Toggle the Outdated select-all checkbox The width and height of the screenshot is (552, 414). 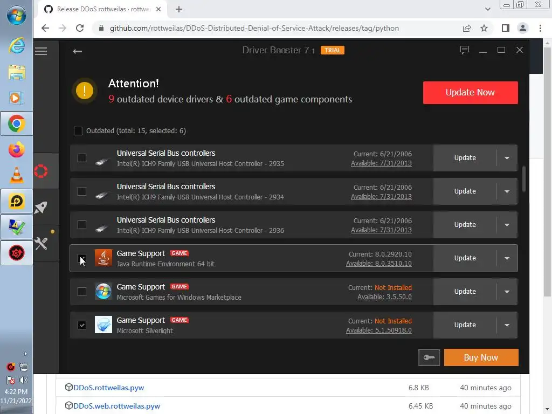[78, 131]
